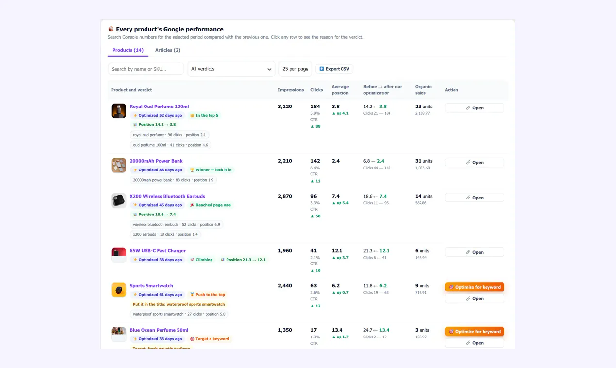The width and height of the screenshot is (616, 368).
Task: Open the Blue Ocean Perfume 50ml link
Action: coord(159,330)
